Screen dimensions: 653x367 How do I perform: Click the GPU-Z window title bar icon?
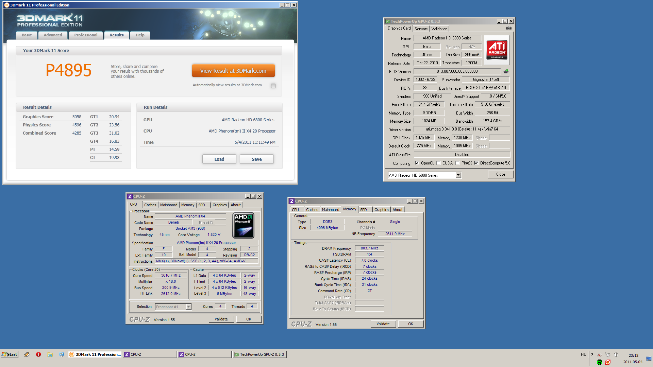pyautogui.click(x=387, y=21)
